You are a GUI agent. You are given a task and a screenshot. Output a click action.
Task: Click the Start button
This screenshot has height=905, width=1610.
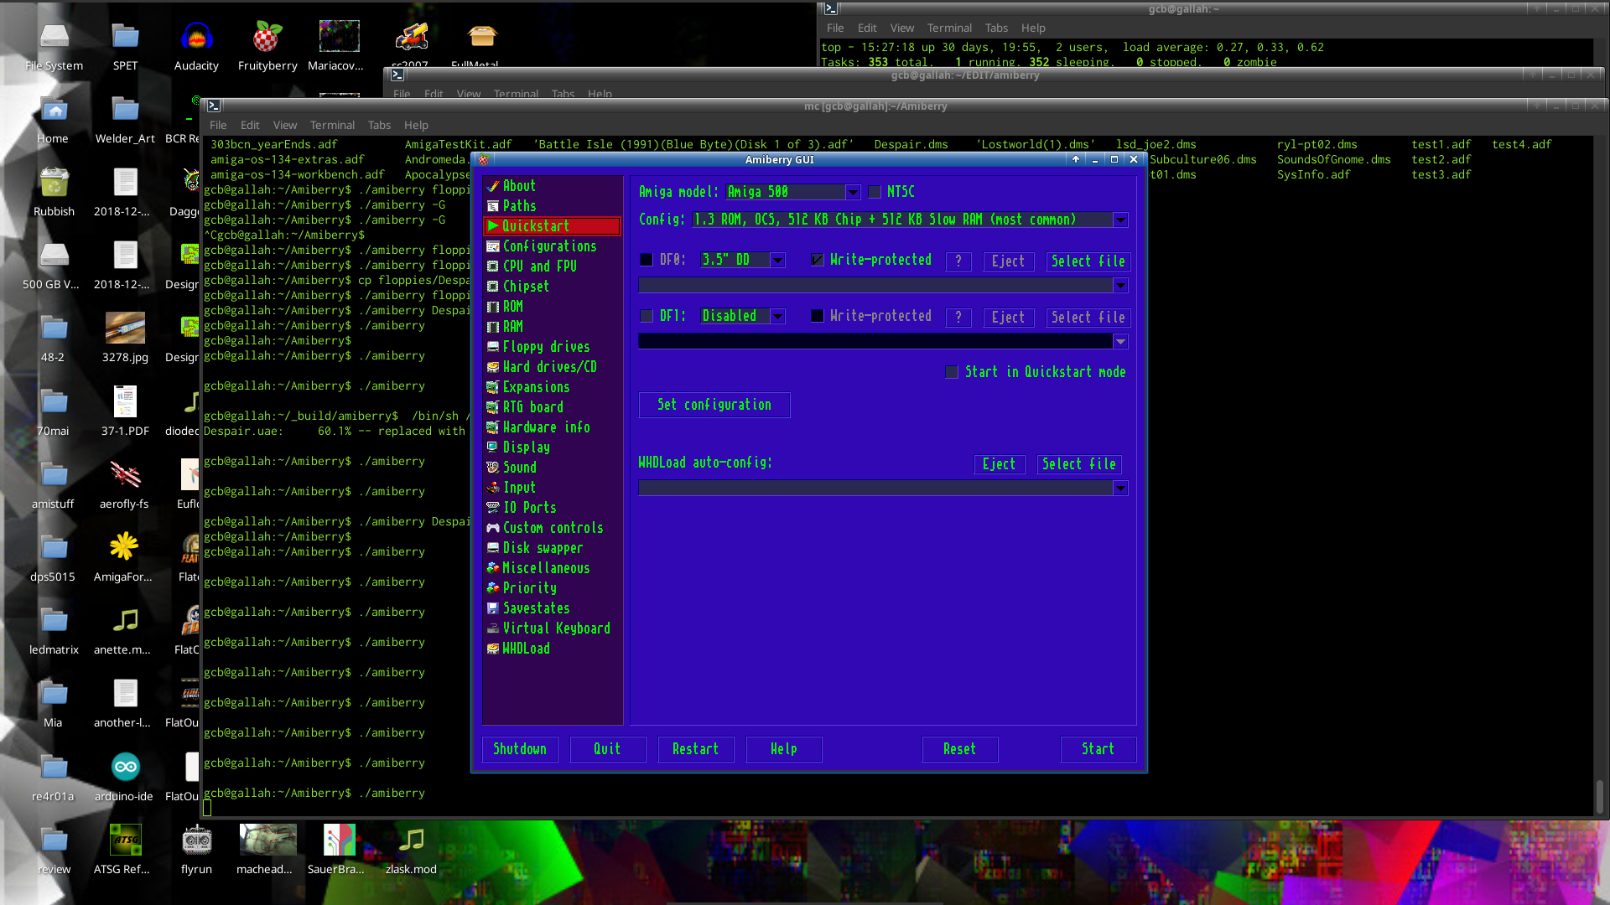coord(1098,749)
